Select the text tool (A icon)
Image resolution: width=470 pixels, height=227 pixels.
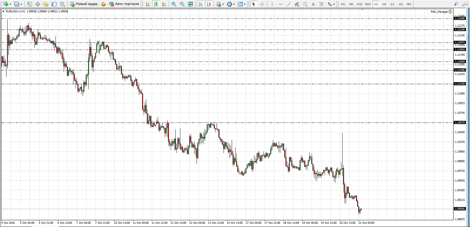pyautogui.click(x=313, y=4)
